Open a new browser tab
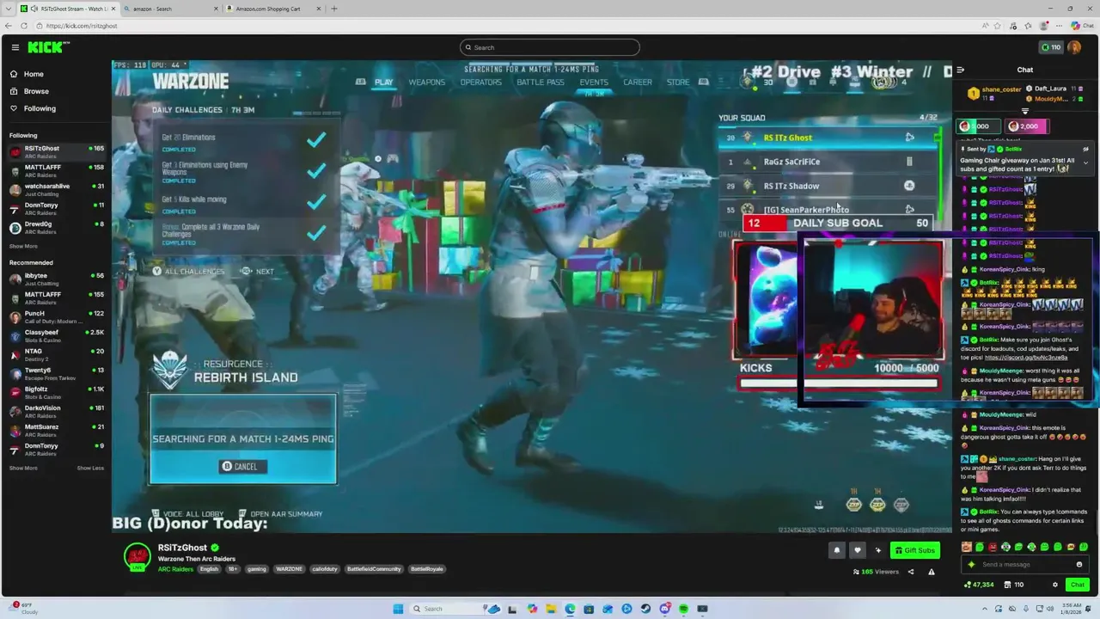The height and width of the screenshot is (619, 1100). coord(334,9)
